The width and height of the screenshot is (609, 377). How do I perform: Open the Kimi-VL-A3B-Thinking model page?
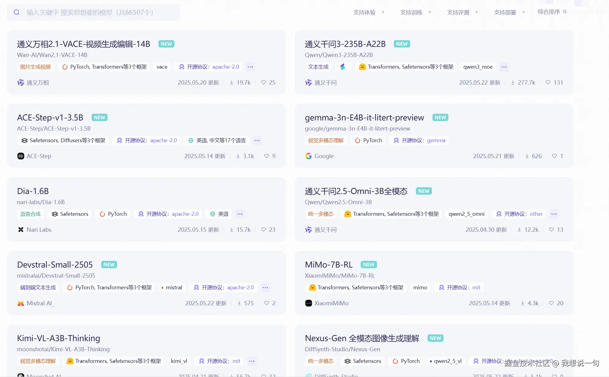[x=59, y=338]
